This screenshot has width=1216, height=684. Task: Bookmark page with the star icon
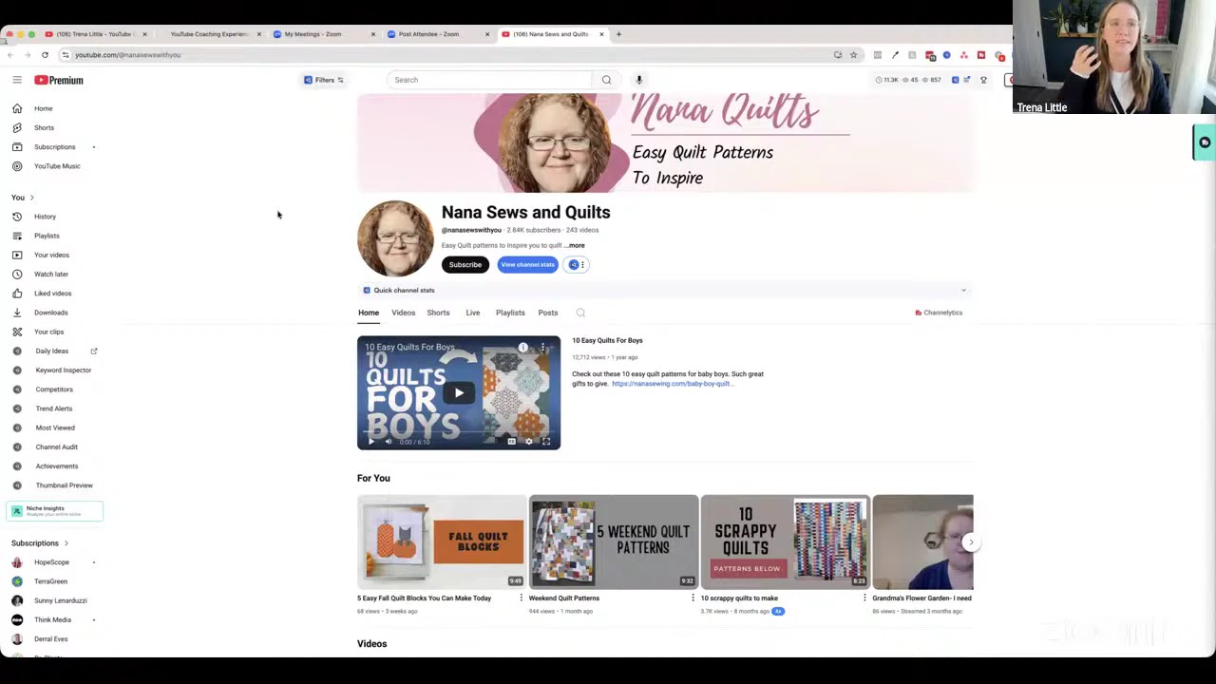coord(853,55)
